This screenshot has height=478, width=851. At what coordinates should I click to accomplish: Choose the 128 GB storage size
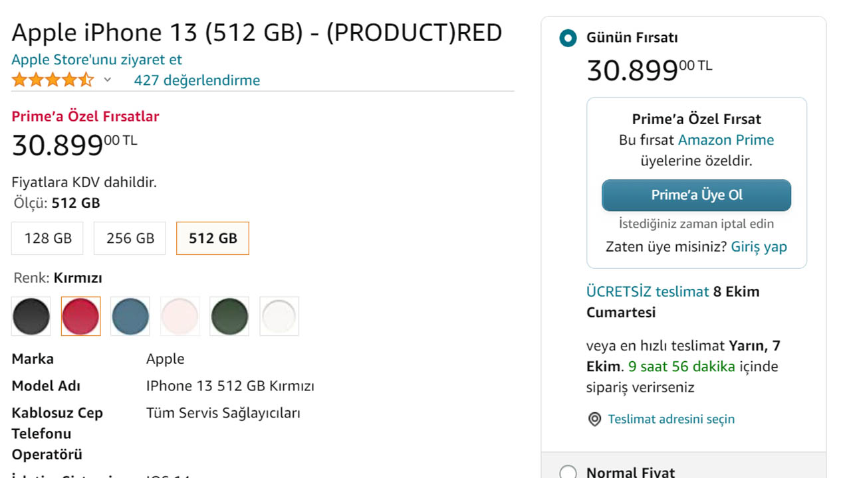pos(47,238)
